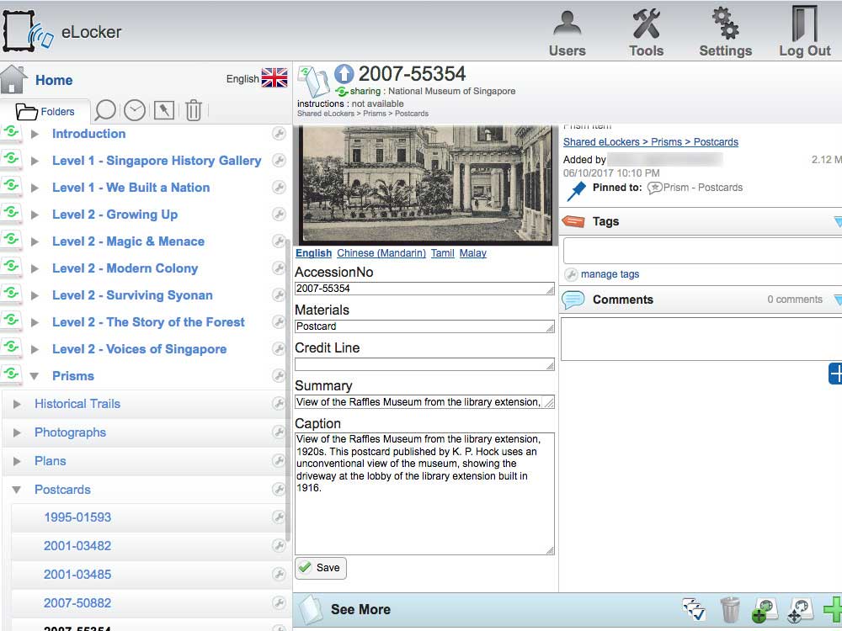Click the Save button

click(x=321, y=568)
